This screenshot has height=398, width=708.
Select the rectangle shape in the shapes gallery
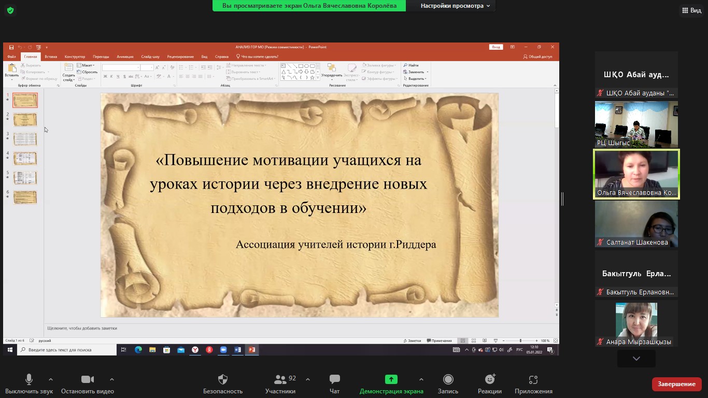point(301,66)
